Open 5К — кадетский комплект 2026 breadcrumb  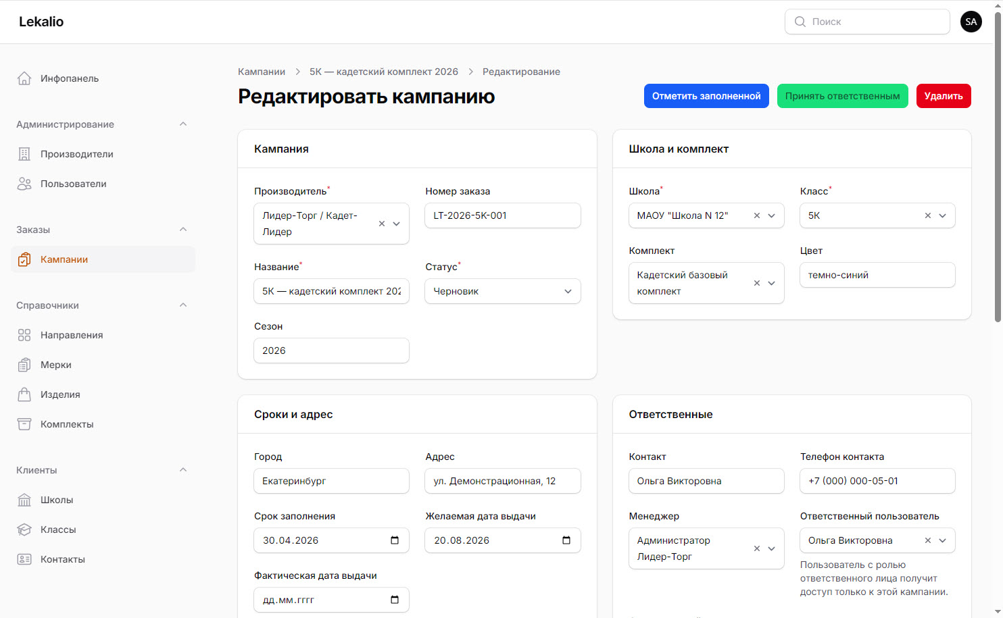tap(384, 72)
